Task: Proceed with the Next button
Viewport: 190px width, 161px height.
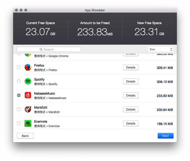Action: click(165, 136)
